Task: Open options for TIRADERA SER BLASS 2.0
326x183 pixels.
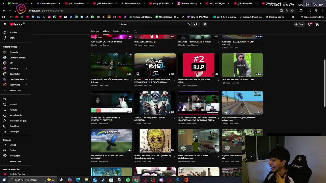Action: click(218, 80)
